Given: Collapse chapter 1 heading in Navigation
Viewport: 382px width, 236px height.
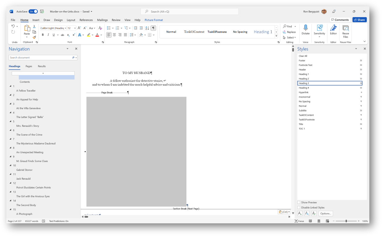Looking at the screenshot, I should (11, 86).
